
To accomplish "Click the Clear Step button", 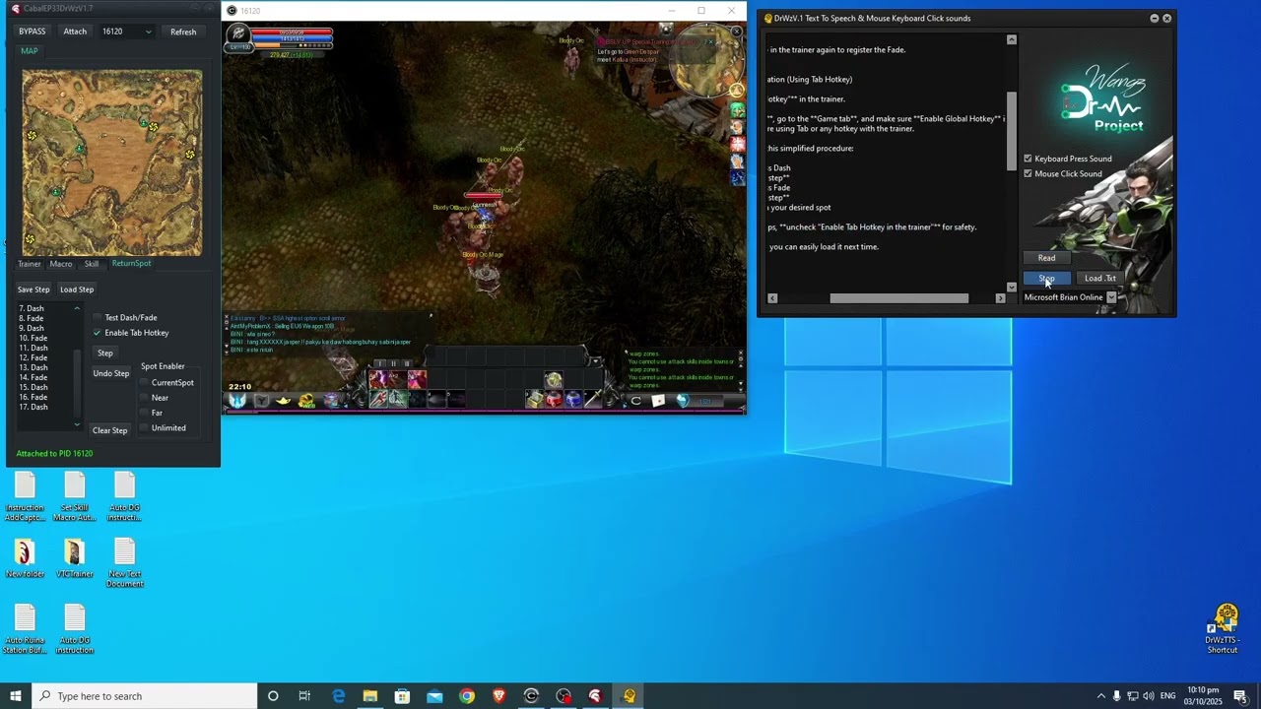I will click(x=110, y=430).
